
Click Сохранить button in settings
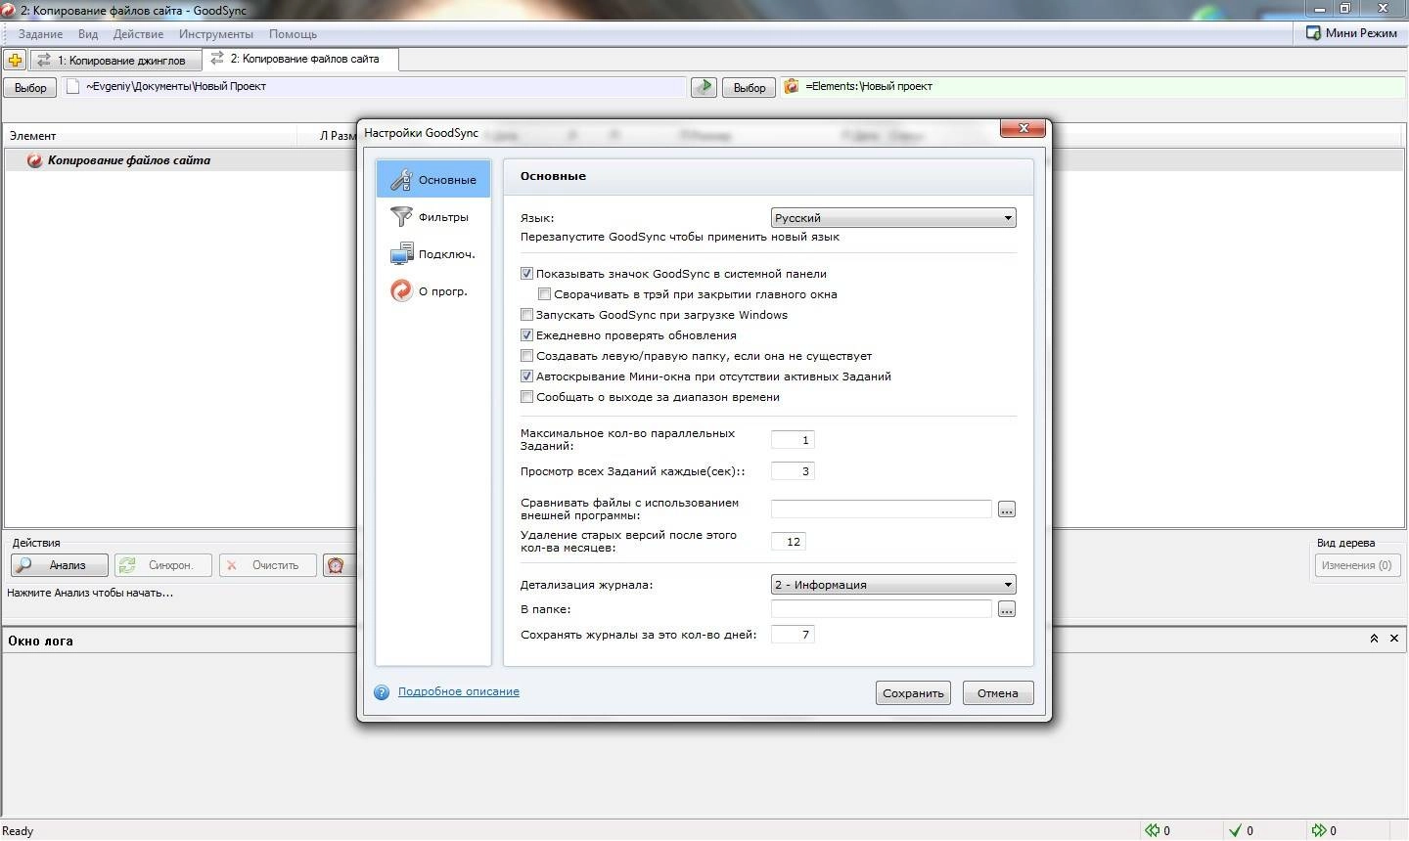[x=913, y=693]
